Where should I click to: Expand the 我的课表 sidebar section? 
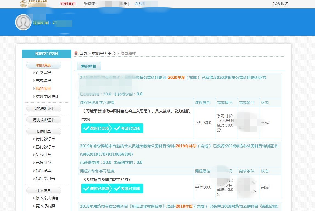[44, 65]
